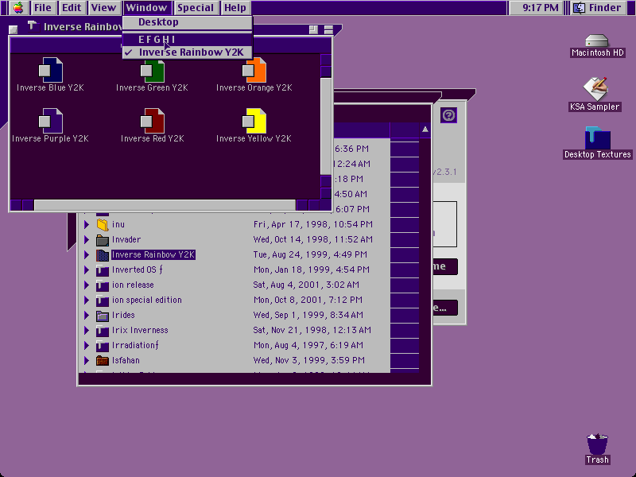The height and width of the screenshot is (477, 636).
Task: Expand the Irides folder disclosure triangle
Action: click(87, 315)
